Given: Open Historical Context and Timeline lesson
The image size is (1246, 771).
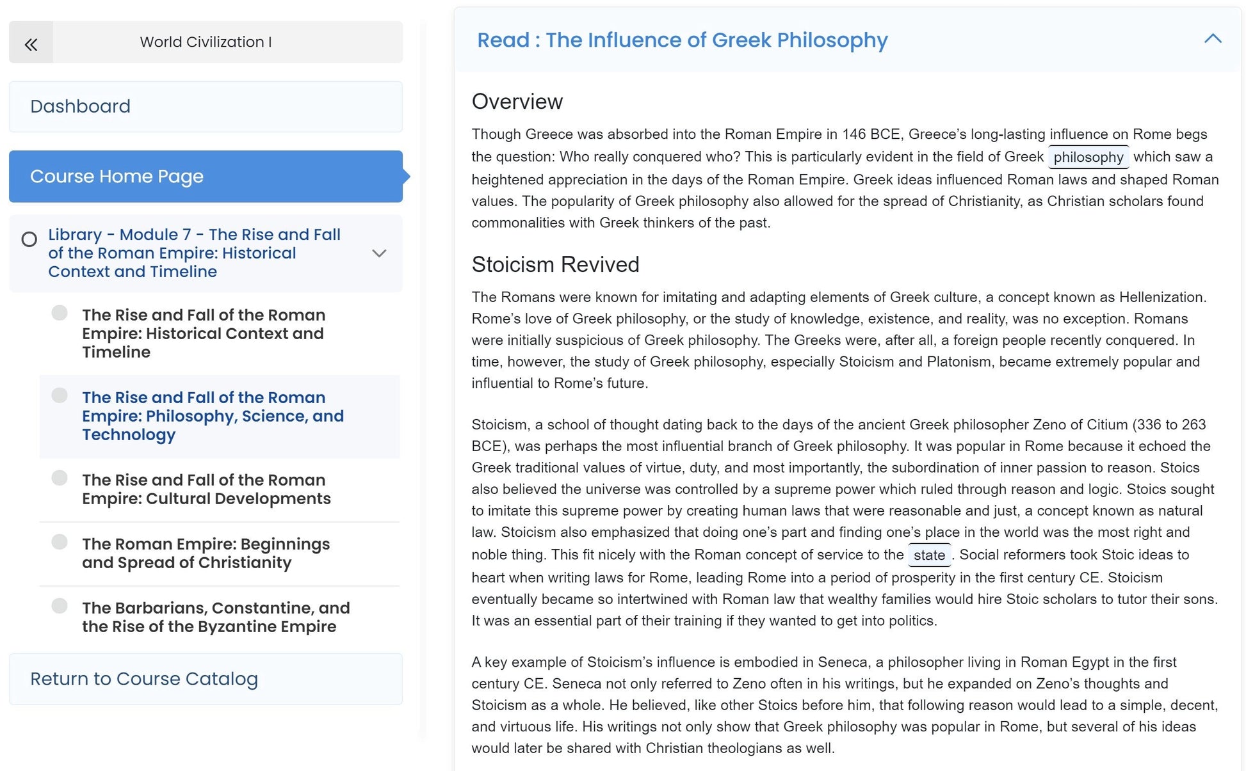Looking at the screenshot, I should click(x=204, y=333).
